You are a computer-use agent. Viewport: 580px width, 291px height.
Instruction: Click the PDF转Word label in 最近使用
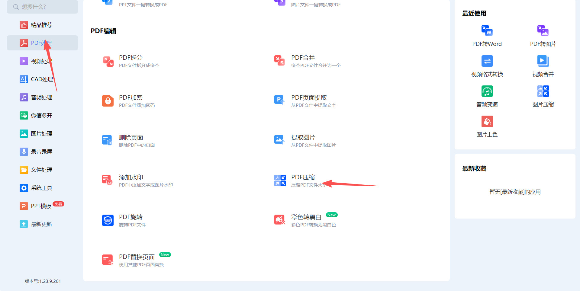click(487, 44)
